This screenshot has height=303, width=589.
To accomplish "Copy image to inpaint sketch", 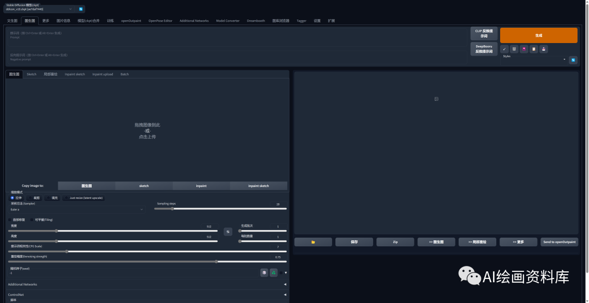I will point(259,186).
